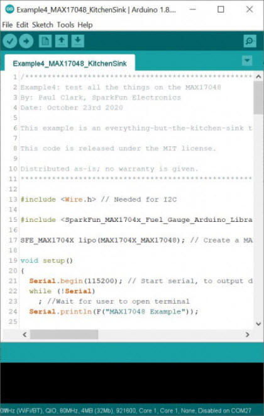Create a new sketch with the page icon
This screenshot has width=264, height=416.
pyautogui.click(x=45, y=41)
